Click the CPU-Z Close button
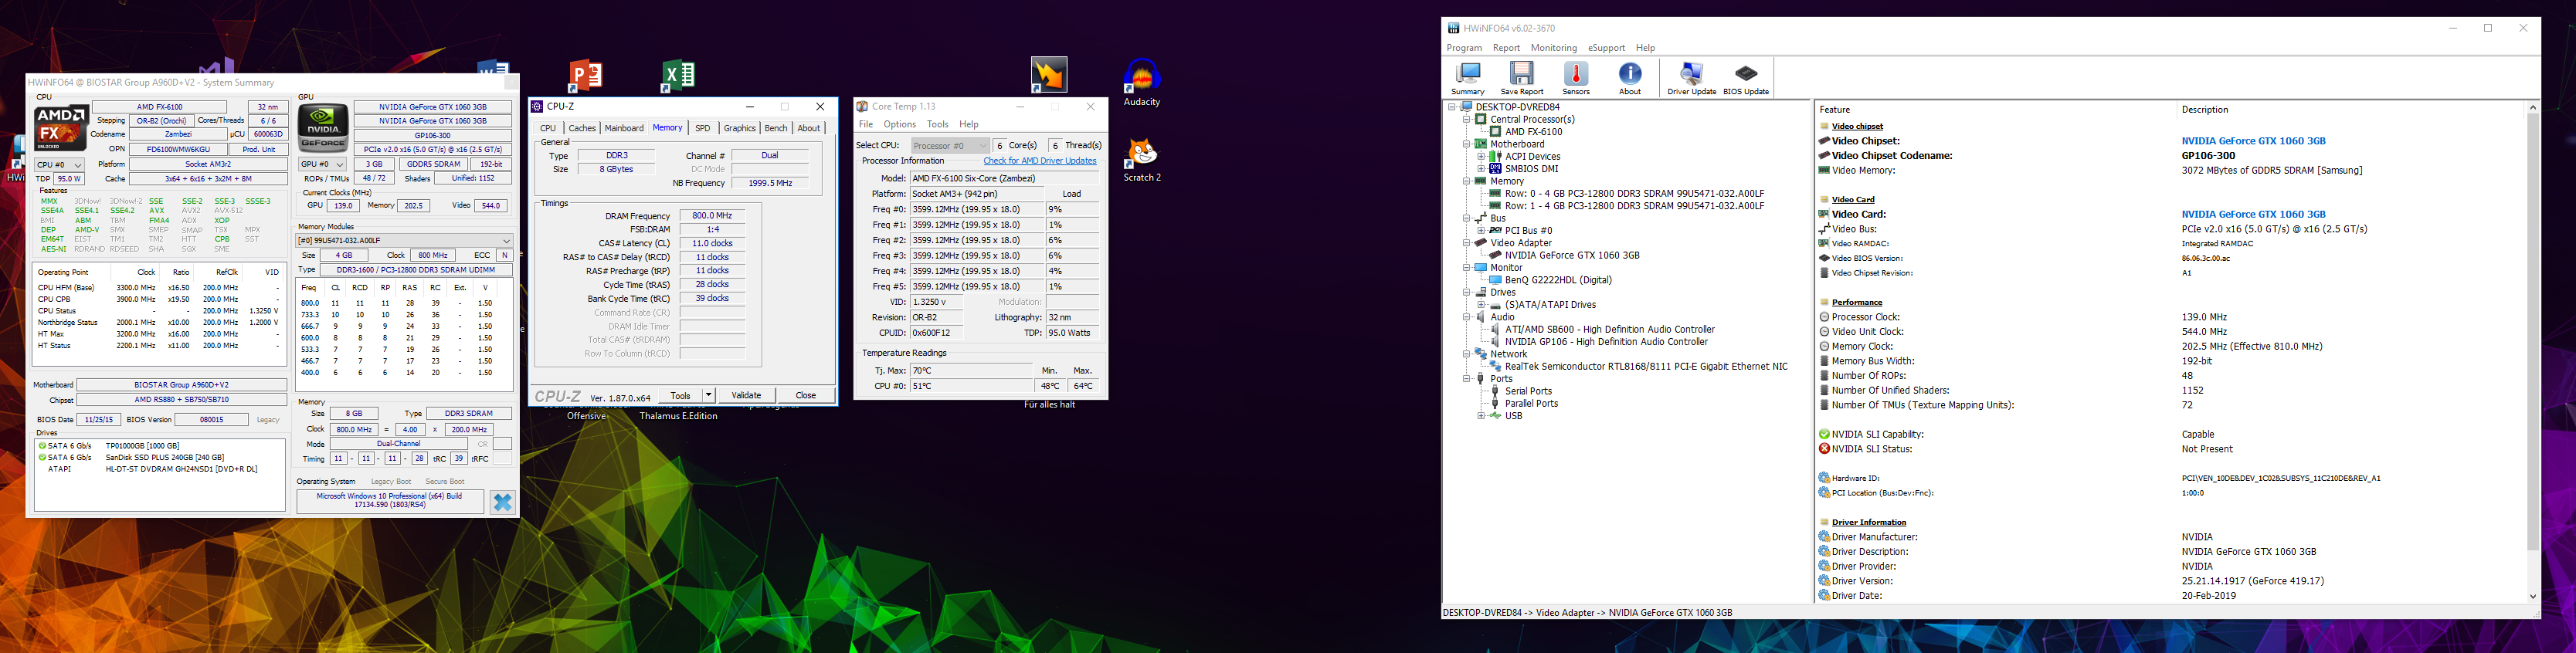Screen dimensions: 2576x653 coord(805,395)
